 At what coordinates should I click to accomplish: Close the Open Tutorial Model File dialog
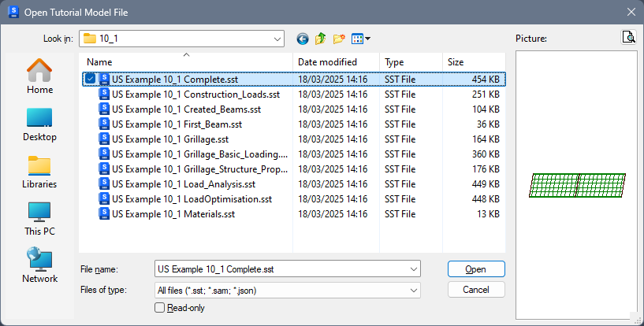(x=631, y=13)
